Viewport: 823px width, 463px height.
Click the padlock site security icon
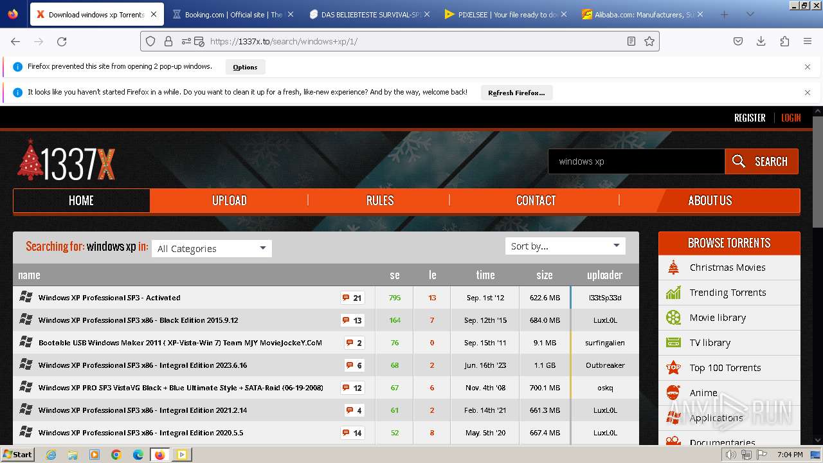click(x=168, y=41)
